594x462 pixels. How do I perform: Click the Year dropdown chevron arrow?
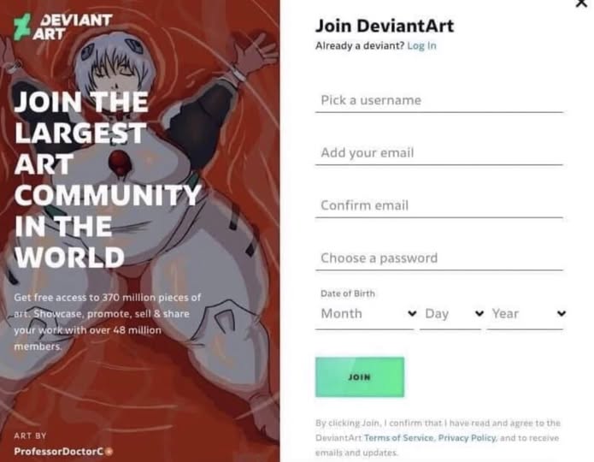562,313
